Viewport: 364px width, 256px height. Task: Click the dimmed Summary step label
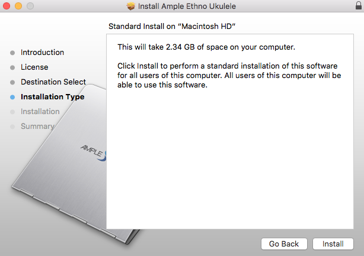point(37,126)
